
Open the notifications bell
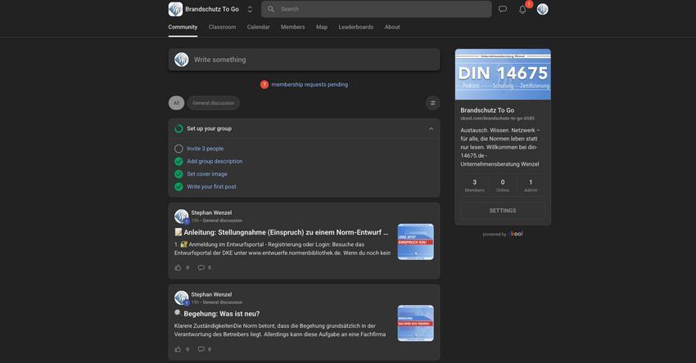point(523,9)
